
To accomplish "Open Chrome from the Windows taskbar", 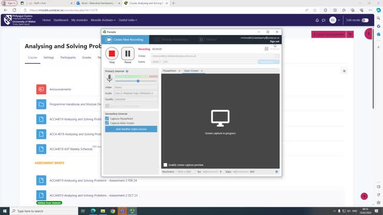I will [113, 211].
